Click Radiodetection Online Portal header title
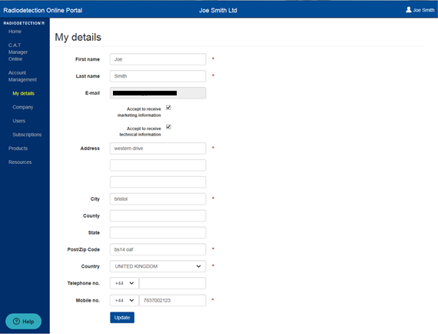This screenshot has height=334, width=438. pyautogui.click(x=43, y=10)
